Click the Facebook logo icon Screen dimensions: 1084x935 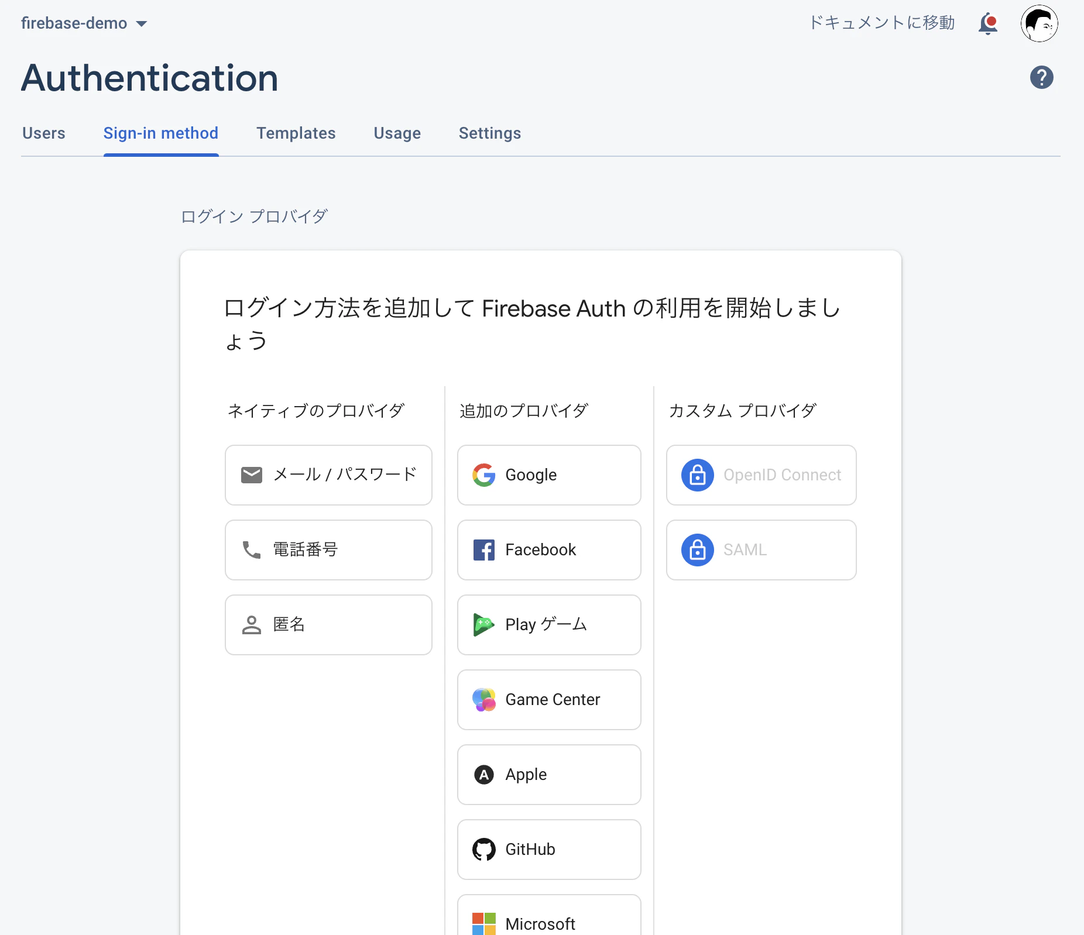pos(484,550)
